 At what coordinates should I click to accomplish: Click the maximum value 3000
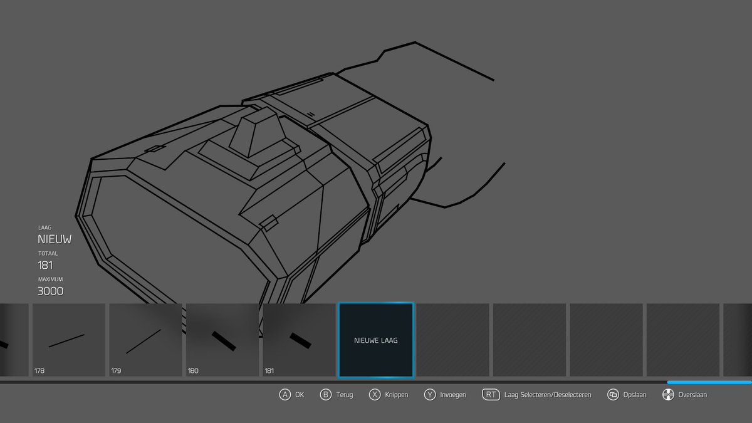click(50, 291)
